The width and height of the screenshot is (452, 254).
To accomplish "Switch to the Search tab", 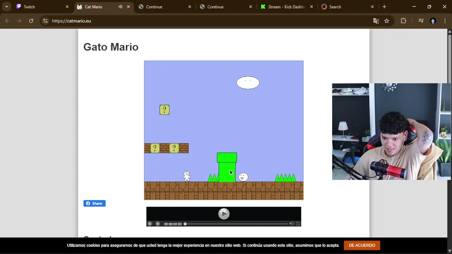I will pyautogui.click(x=348, y=7).
